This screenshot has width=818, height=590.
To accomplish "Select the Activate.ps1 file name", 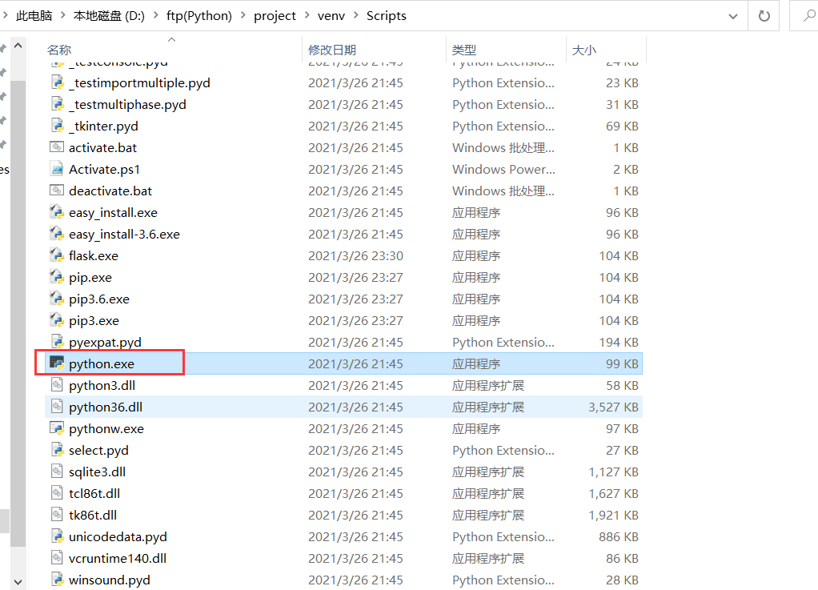I will 104,169.
